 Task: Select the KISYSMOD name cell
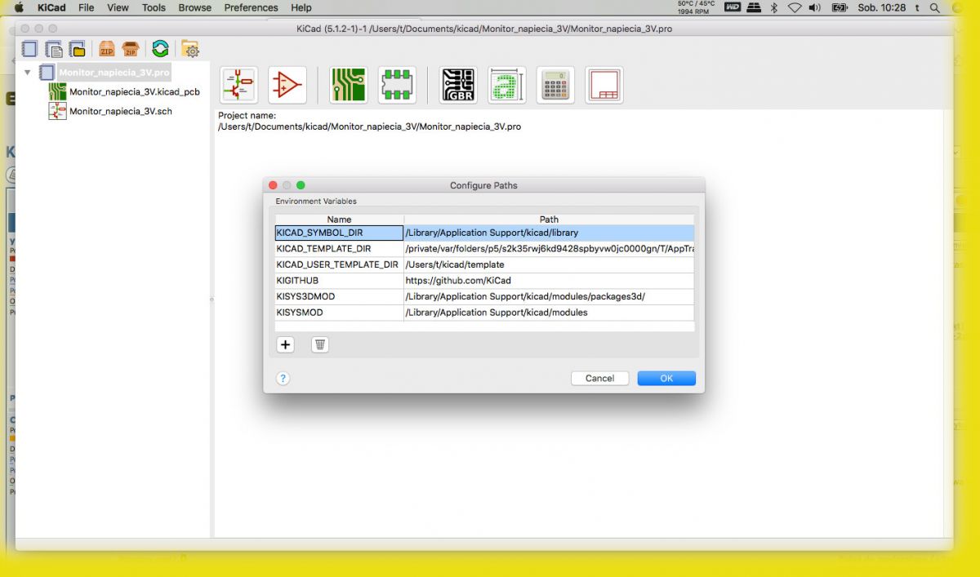[x=339, y=313]
